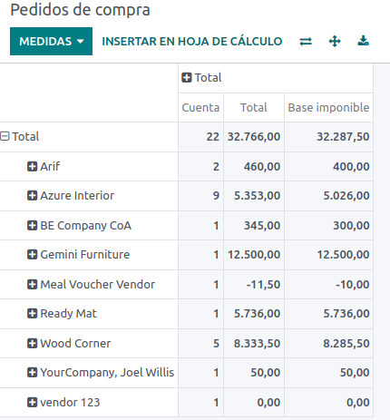Expand the Ready Mat row
Viewport: 390px width, 420px height.
pos(62,313)
